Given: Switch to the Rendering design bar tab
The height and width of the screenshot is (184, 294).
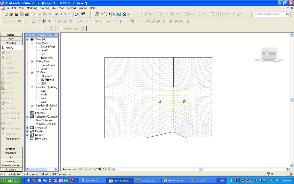Looking at the screenshot, I should coord(11,153).
